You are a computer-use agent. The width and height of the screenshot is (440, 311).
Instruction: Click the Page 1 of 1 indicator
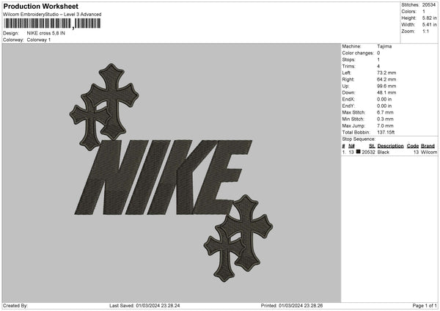(x=425, y=305)
